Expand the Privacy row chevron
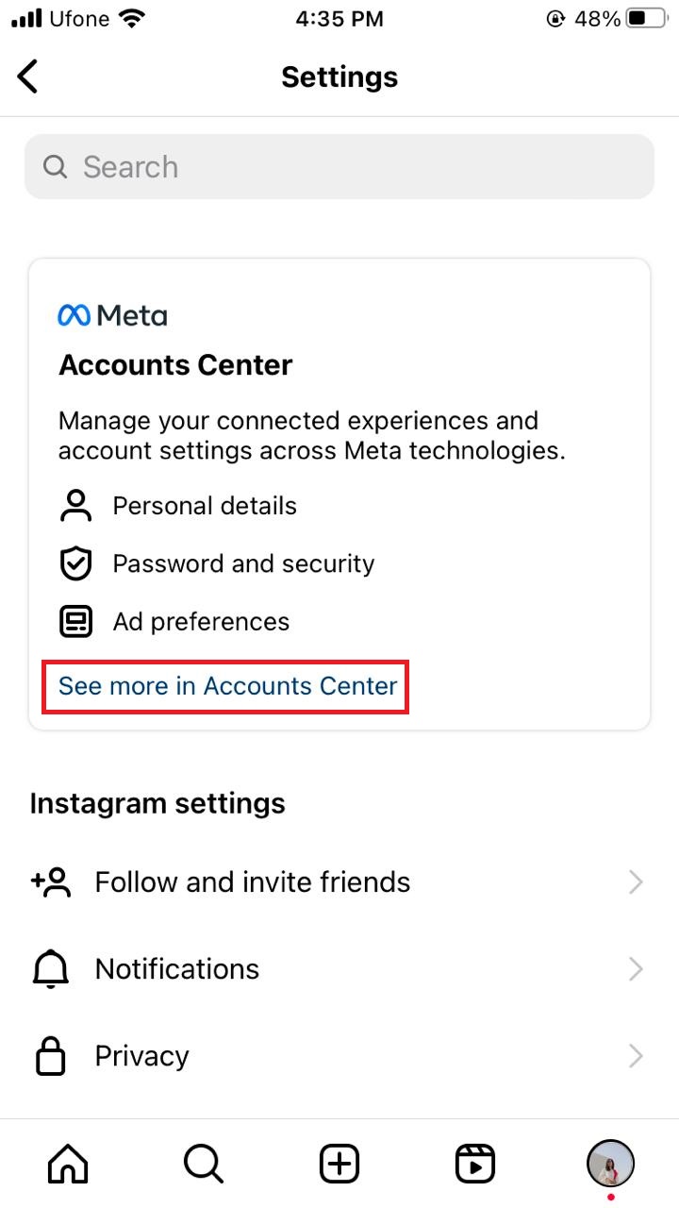Viewport: 679px width, 1208px height. [636, 1055]
